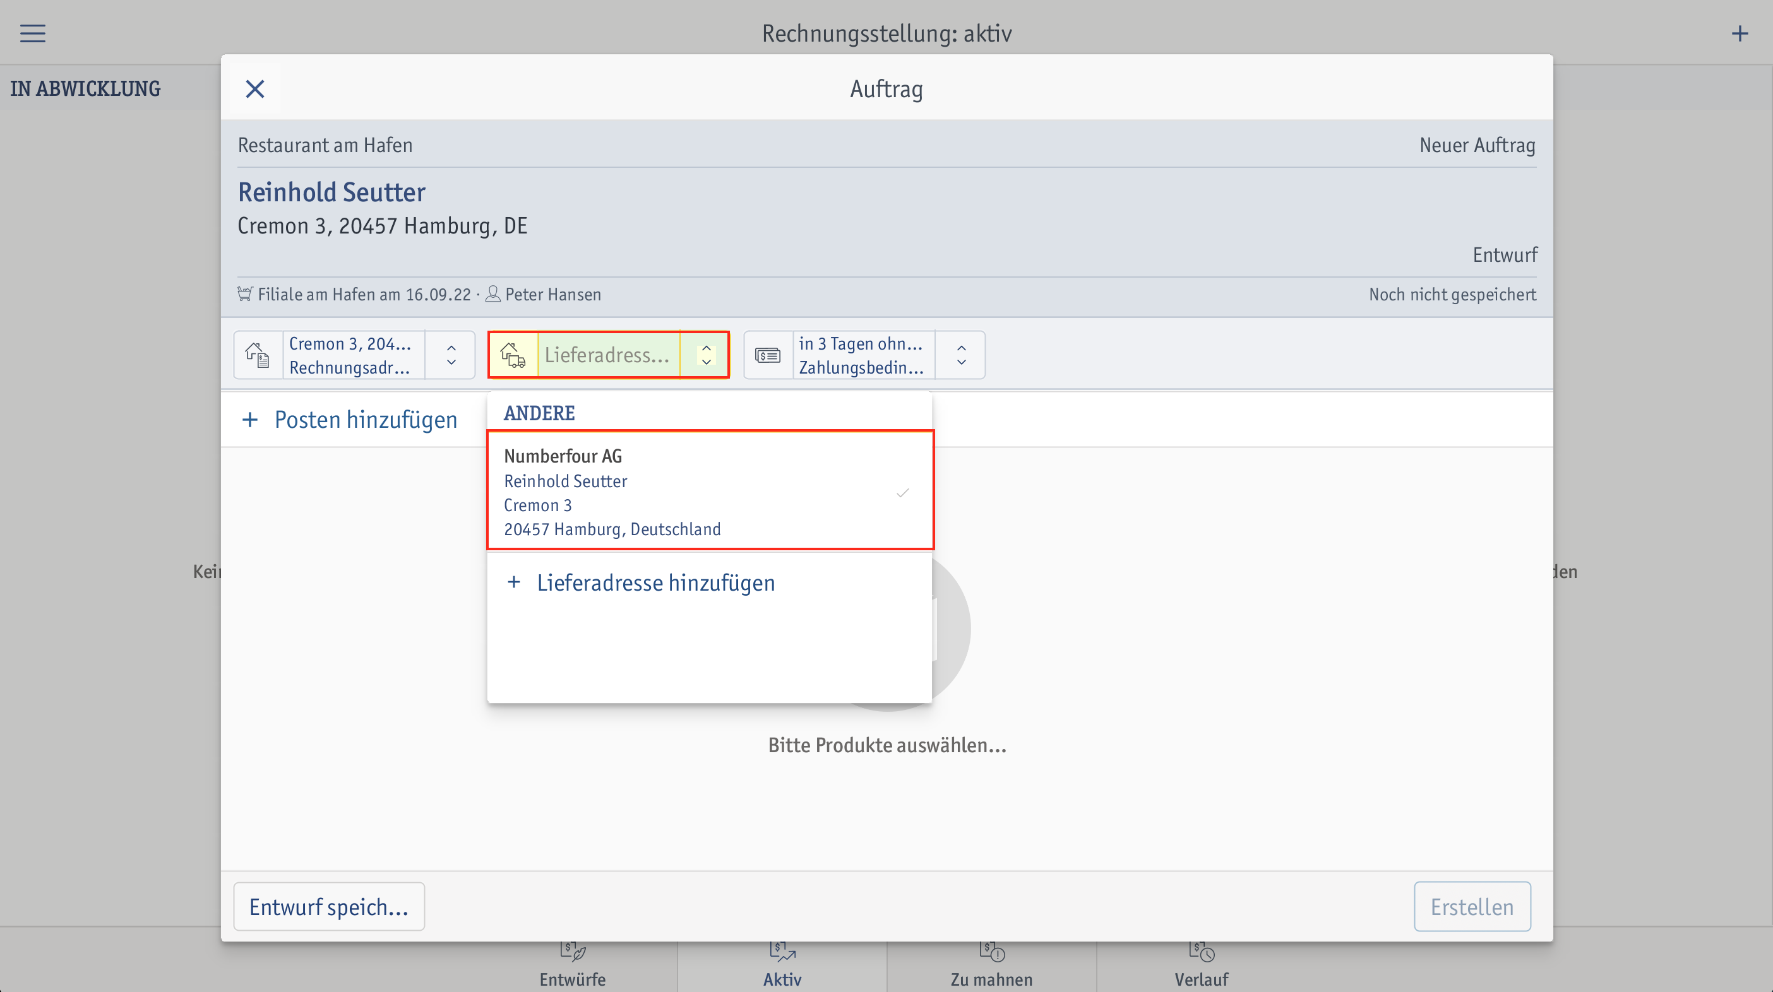Click the 'Neuer Auftrag' label
The height and width of the screenshot is (992, 1773).
click(x=1477, y=145)
